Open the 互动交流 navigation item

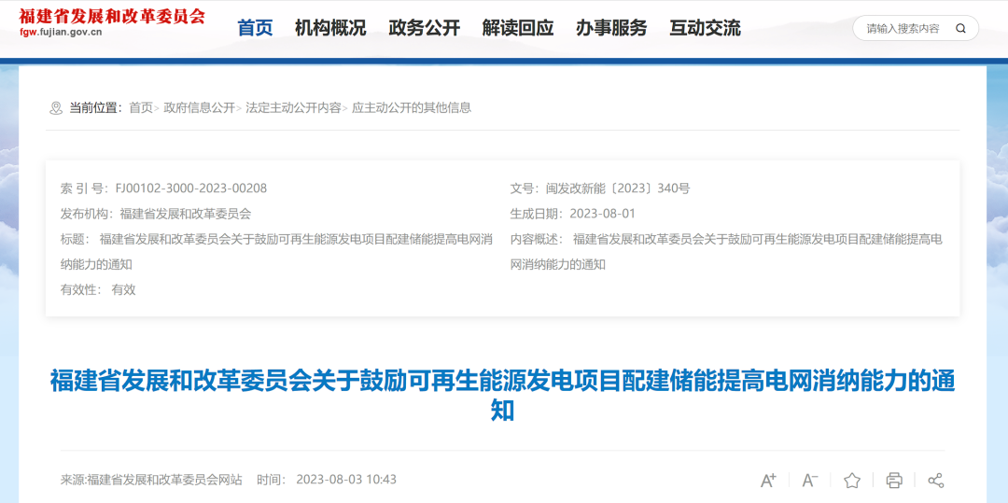tap(705, 28)
